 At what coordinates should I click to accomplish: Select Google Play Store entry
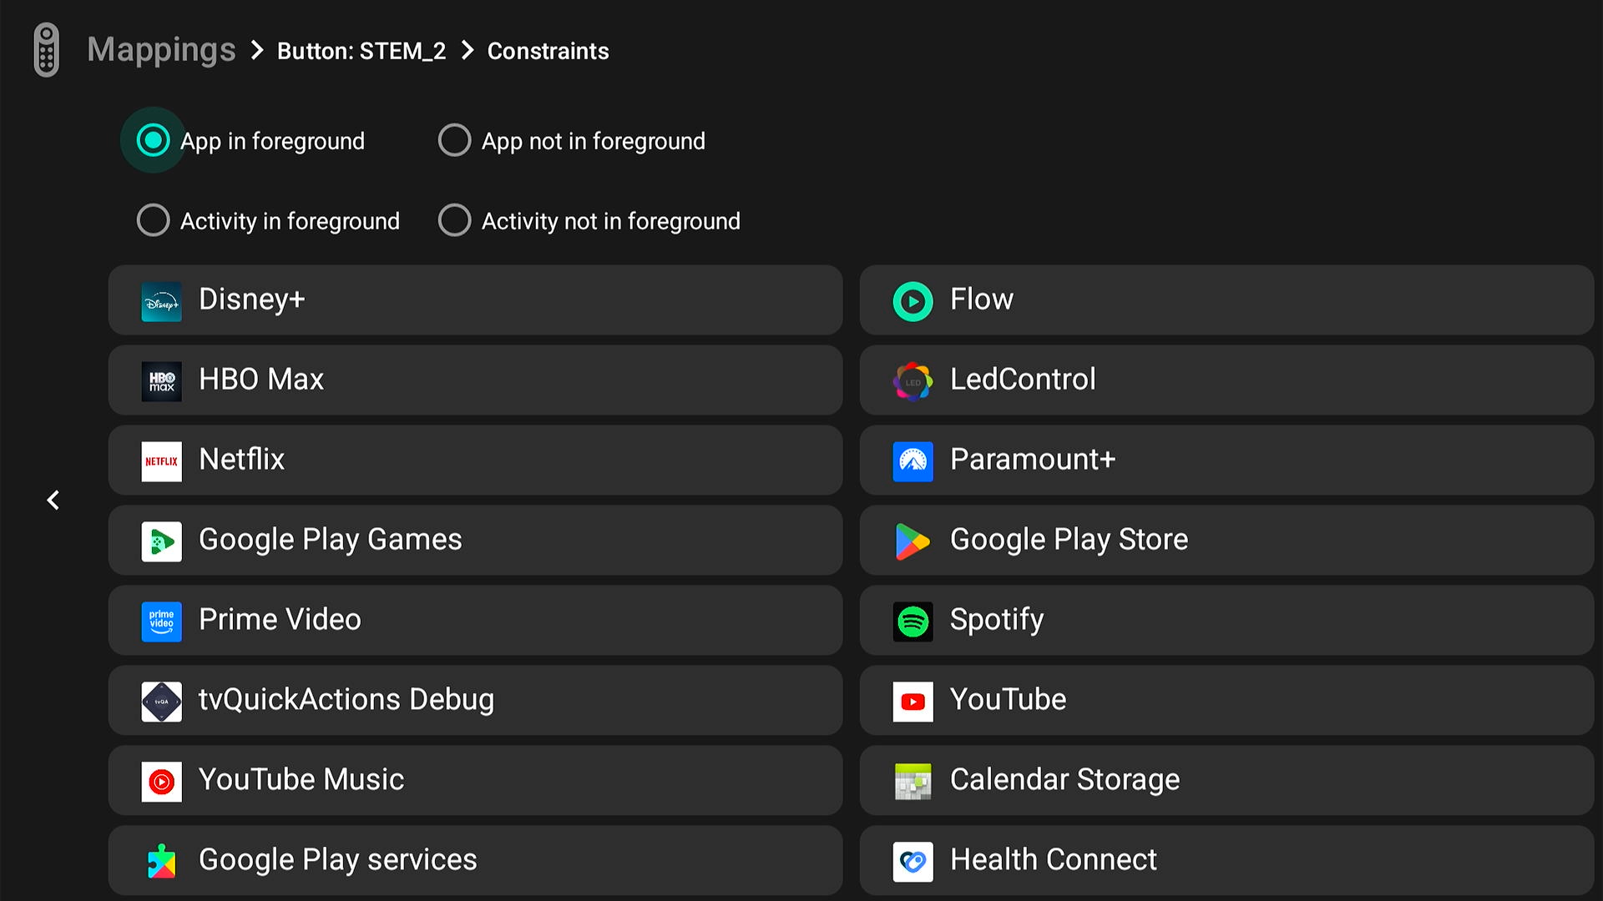tap(1226, 540)
